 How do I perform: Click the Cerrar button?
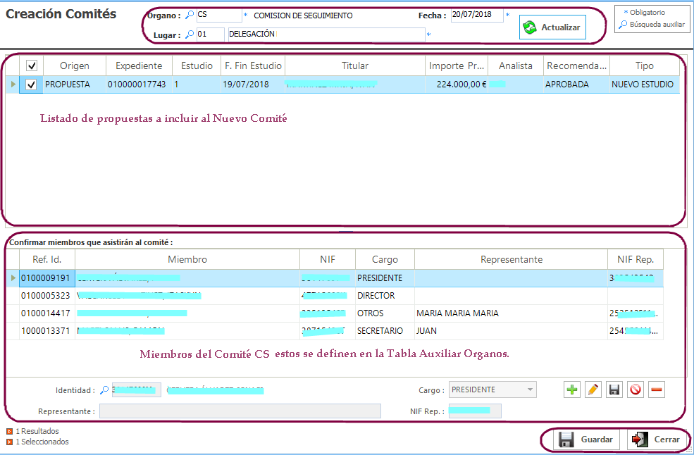[x=656, y=440]
